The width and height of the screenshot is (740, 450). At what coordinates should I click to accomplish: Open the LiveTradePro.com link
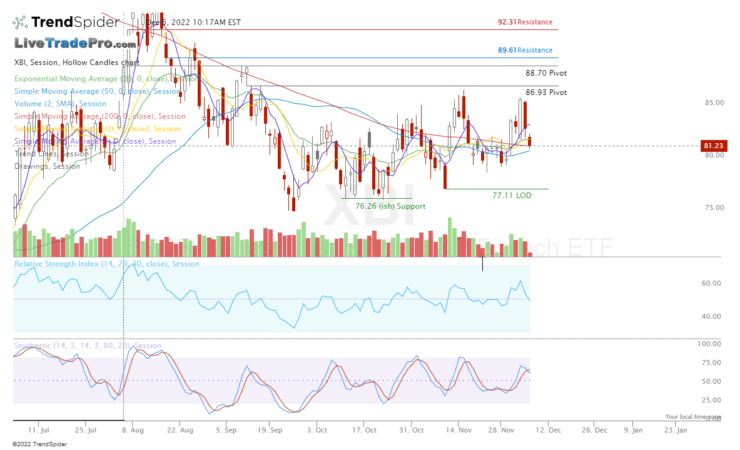[75, 44]
